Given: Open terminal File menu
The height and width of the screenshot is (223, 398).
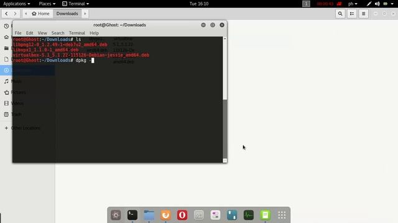Looking at the screenshot, I should pyautogui.click(x=18, y=33).
